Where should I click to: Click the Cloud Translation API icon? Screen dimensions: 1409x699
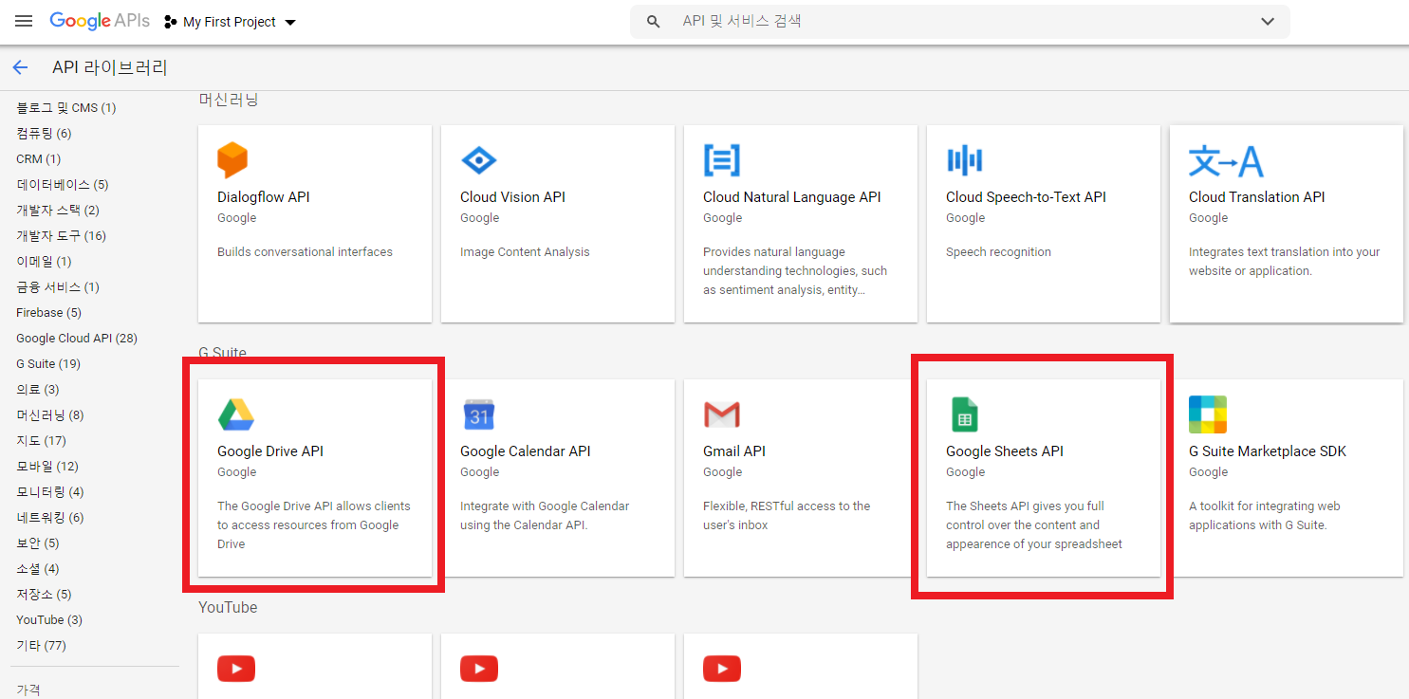[x=1226, y=161]
